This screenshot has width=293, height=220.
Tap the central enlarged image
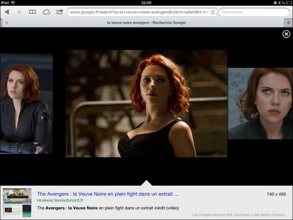146,103
